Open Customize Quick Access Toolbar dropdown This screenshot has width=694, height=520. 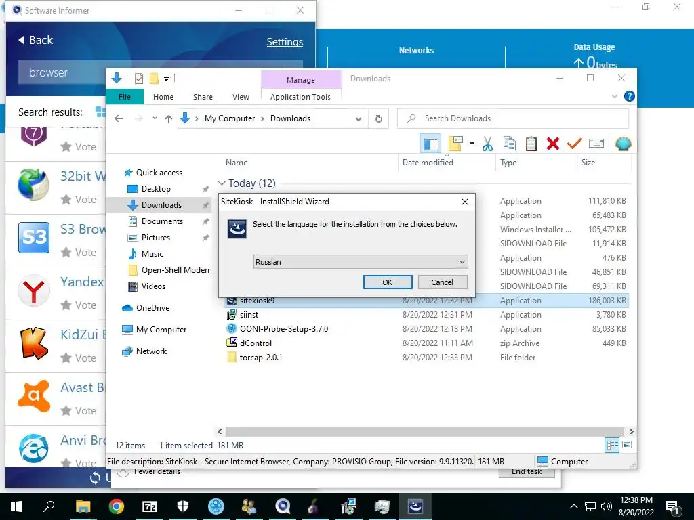point(167,79)
